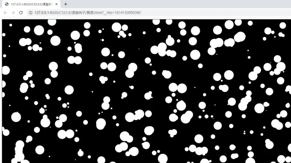Reload the page with refresh icon
The image size is (291, 163).
click(21, 13)
